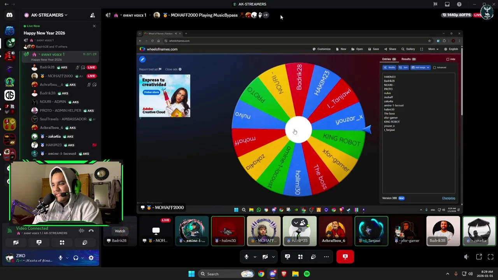Toggle the speaker icon beside Event Voice 1 header
The image size is (498, 280).
point(108,15)
